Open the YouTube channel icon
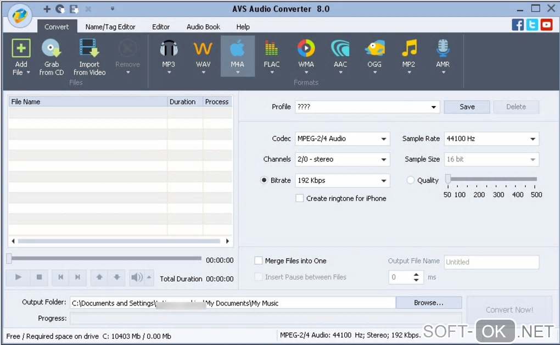The image size is (560, 345). click(x=546, y=25)
